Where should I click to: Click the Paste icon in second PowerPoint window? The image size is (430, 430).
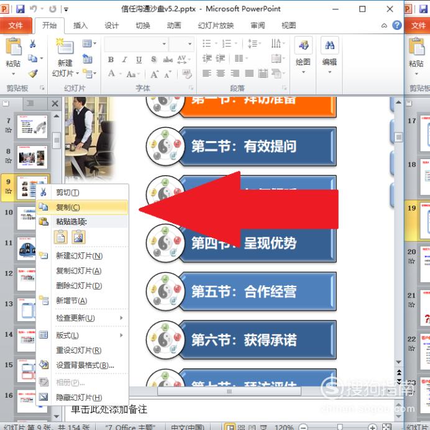tap(416, 47)
